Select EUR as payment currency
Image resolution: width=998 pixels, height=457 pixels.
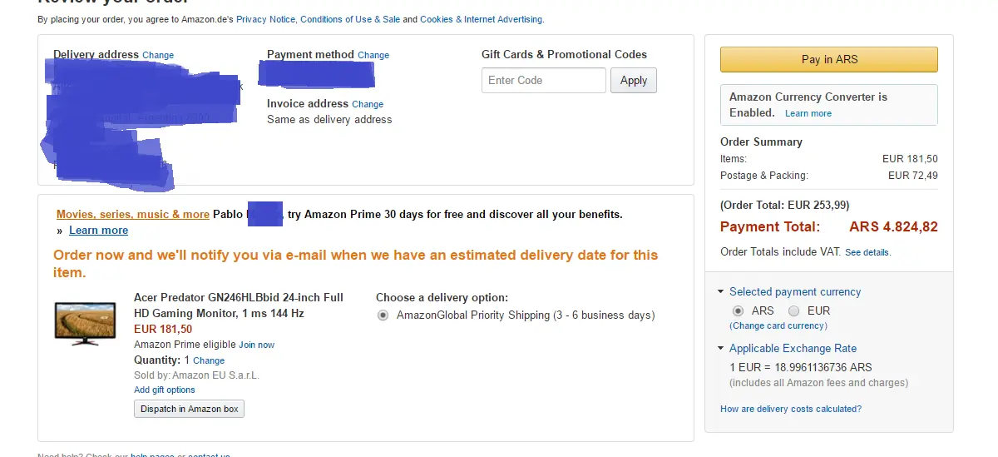[795, 310]
